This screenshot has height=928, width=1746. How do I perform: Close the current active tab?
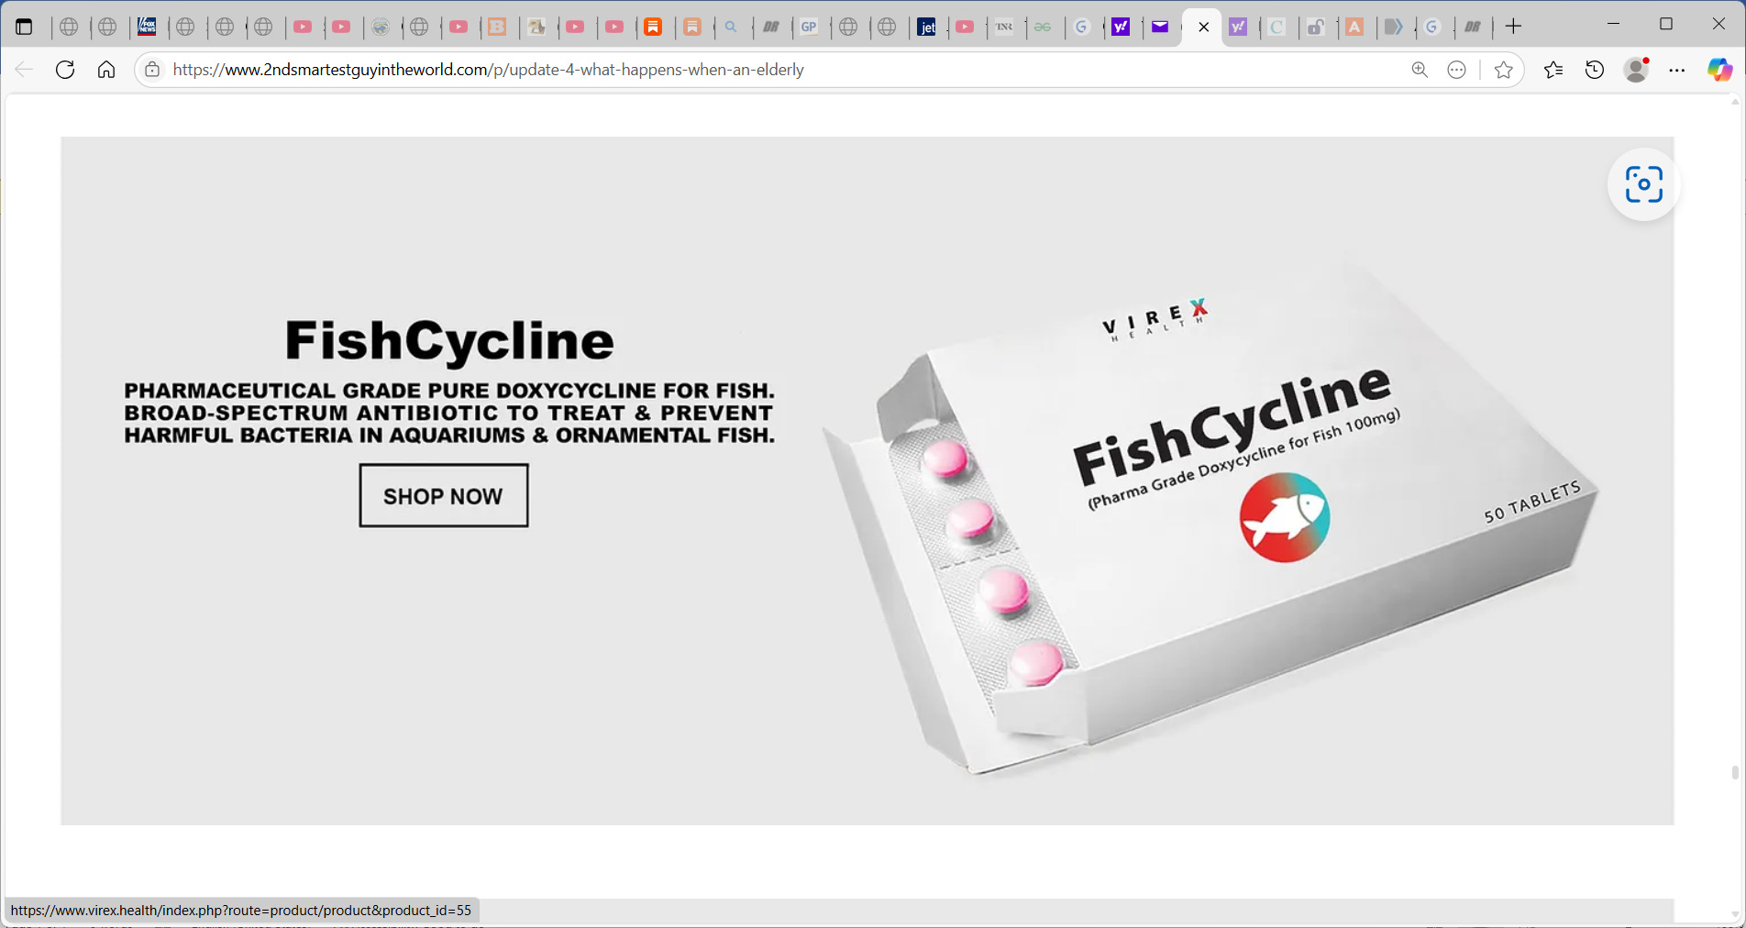point(1204,27)
